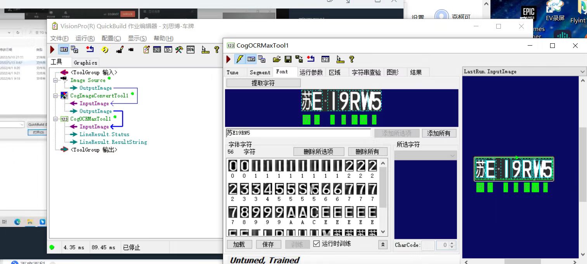This screenshot has width=587, height=264.
Task: Click the 提取字符 button
Action: [263, 83]
